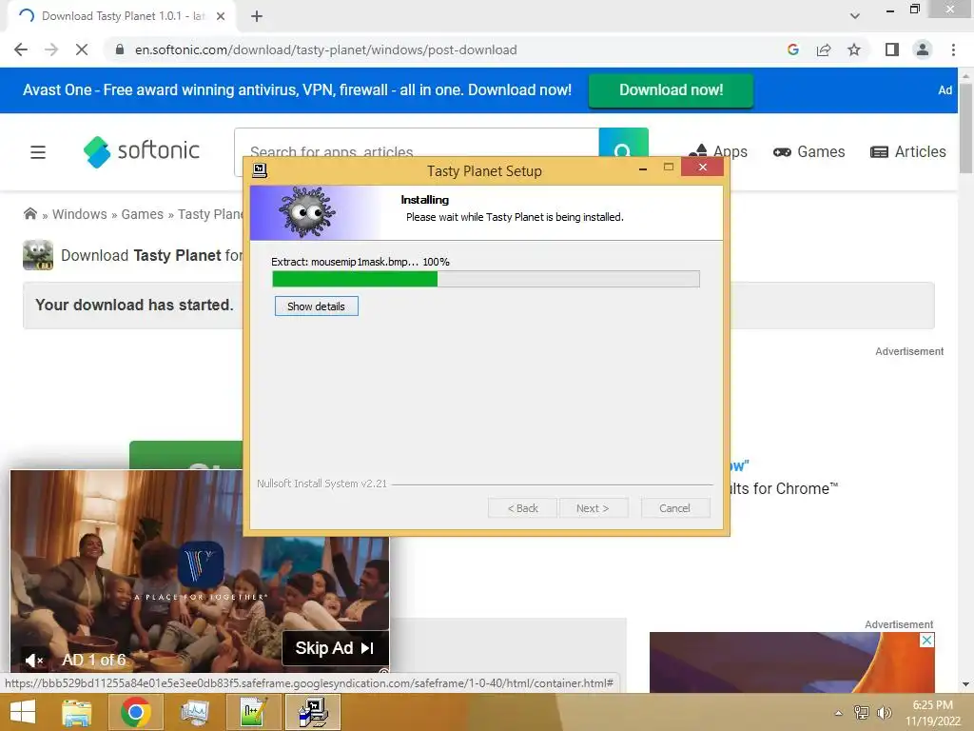The width and height of the screenshot is (974, 731).
Task: Click the page vertical scrollbar
Action: [x=965, y=128]
